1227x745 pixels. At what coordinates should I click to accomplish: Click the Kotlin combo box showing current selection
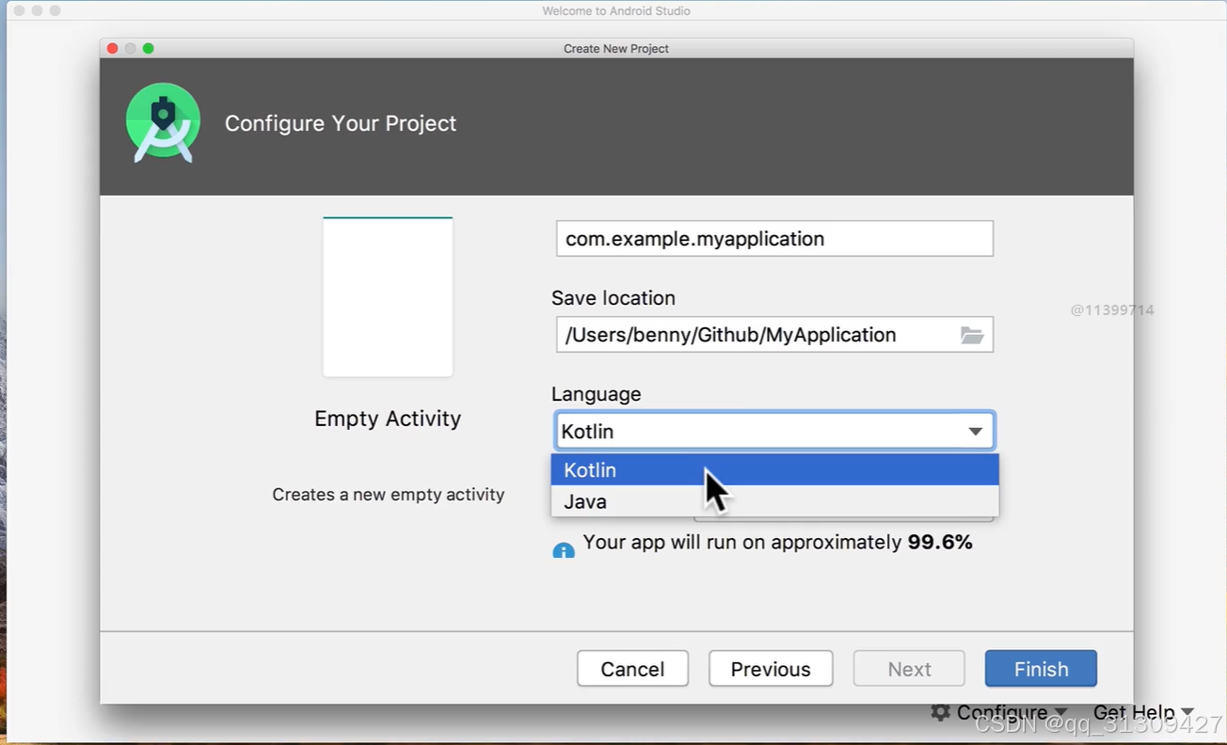pyautogui.click(x=753, y=431)
